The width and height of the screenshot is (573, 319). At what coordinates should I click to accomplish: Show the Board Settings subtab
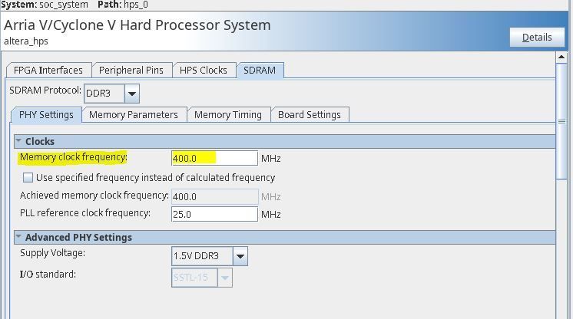pos(310,114)
